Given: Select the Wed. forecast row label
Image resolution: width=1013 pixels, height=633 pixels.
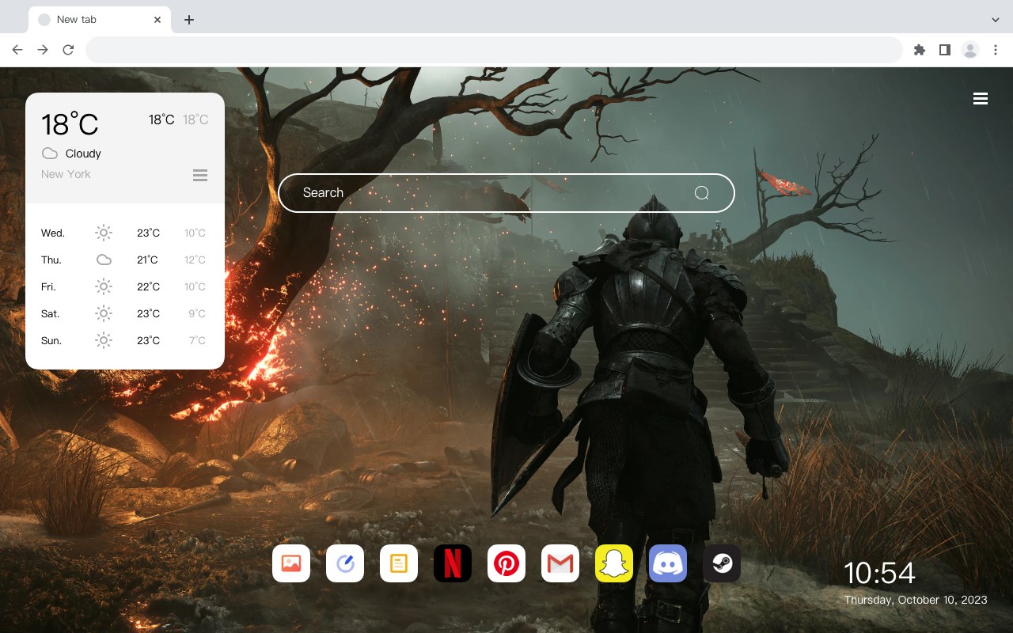Looking at the screenshot, I should click(x=53, y=233).
